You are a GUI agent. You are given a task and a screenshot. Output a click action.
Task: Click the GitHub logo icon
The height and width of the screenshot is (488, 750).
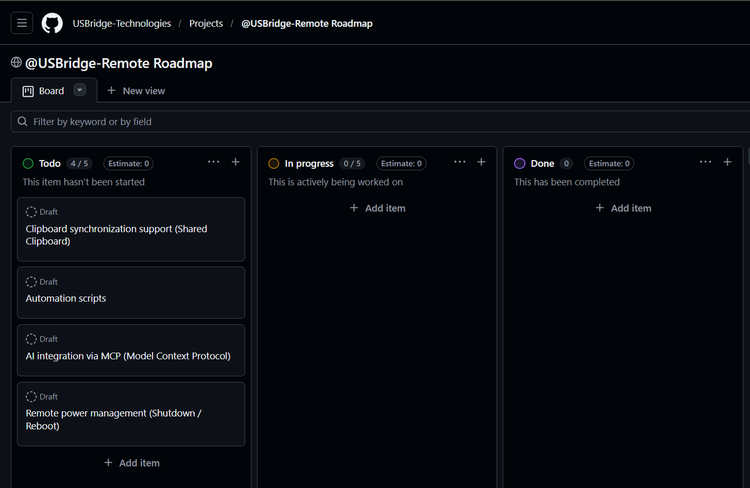[52, 24]
